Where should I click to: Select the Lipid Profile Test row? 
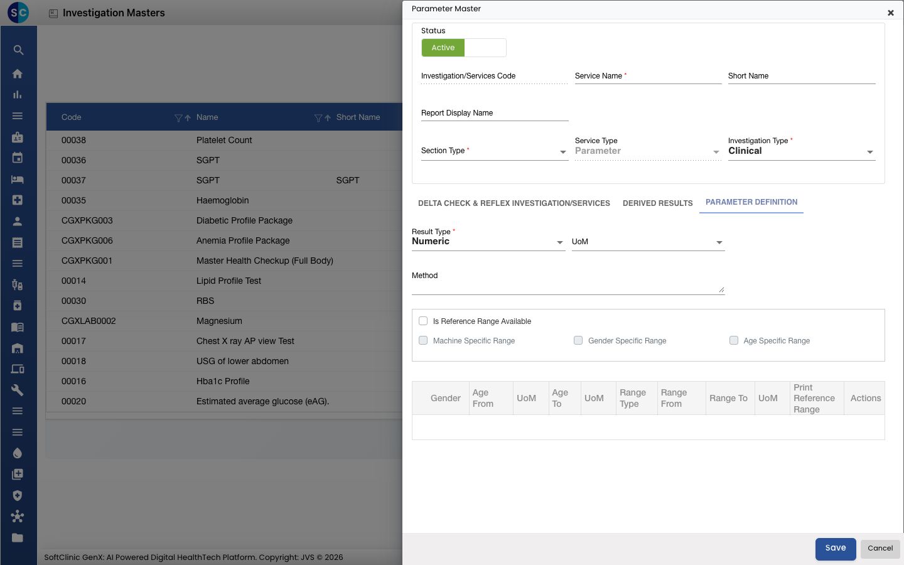click(x=224, y=281)
